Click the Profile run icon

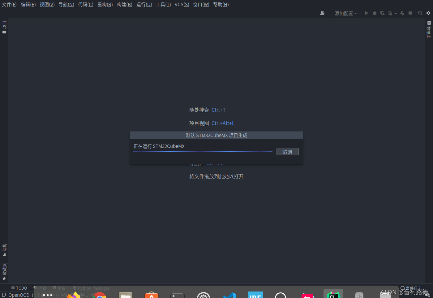pyautogui.click(x=390, y=13)
